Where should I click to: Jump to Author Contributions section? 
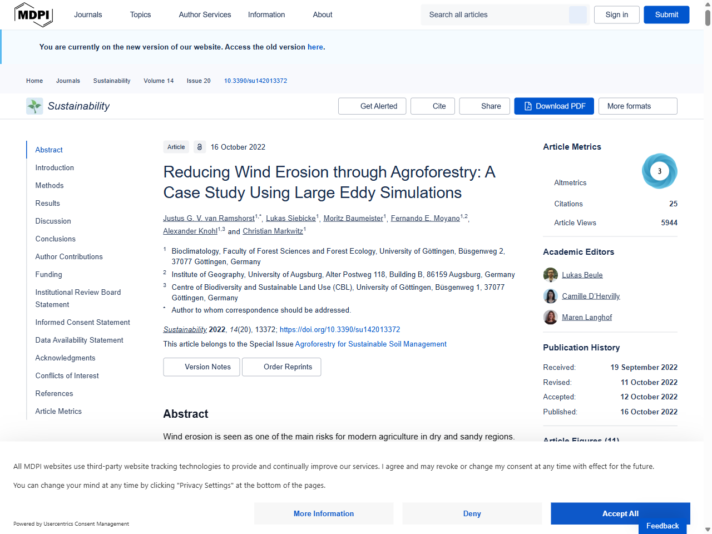tap(69, 256)
